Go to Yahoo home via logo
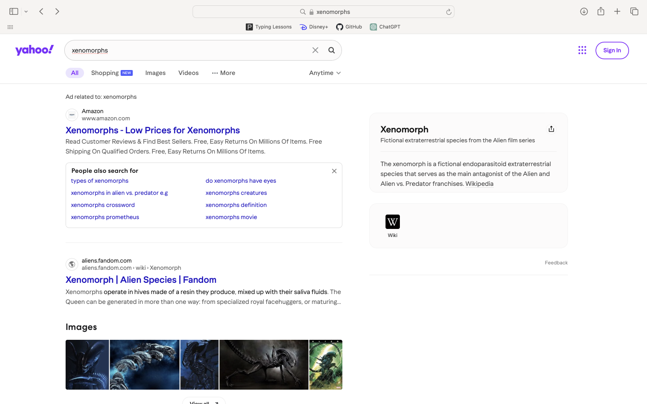Viewport: 647px width, 404px height. [x=35, y=50]
